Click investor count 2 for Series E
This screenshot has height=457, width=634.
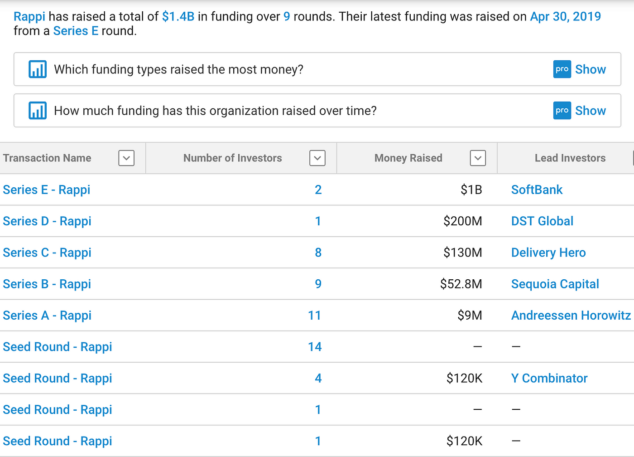pyautogui.click(x=318, y=190)
